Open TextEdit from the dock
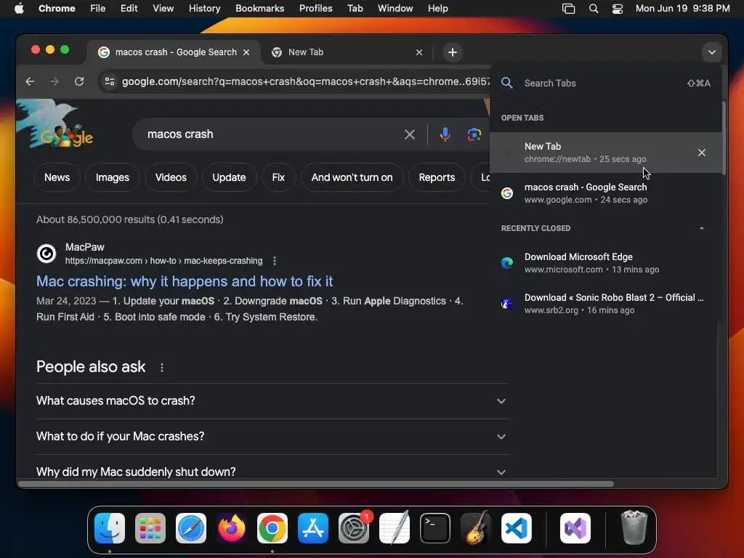The image size is (744, 558). click(395, 528)
